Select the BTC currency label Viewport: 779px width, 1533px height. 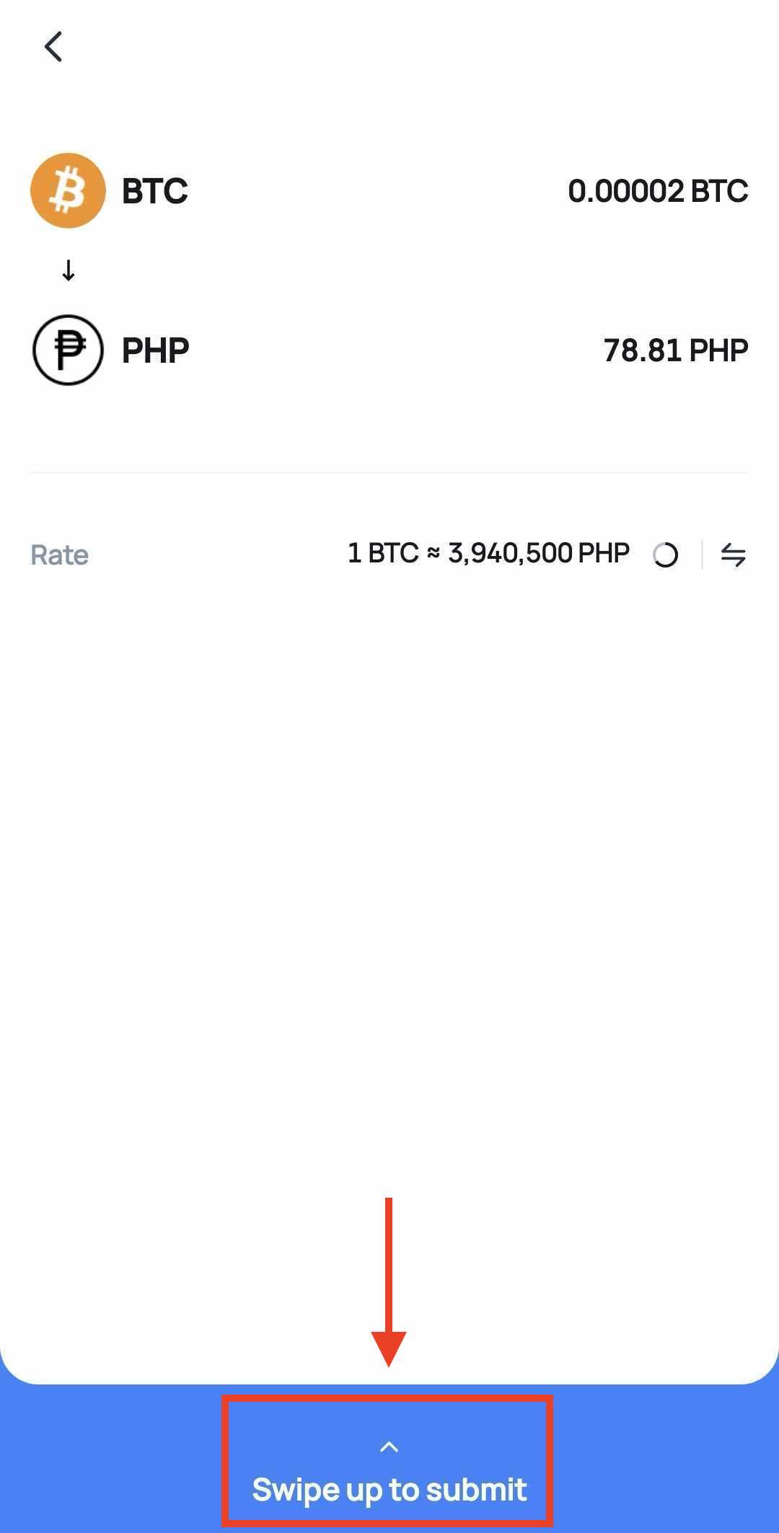coord(154,191)
